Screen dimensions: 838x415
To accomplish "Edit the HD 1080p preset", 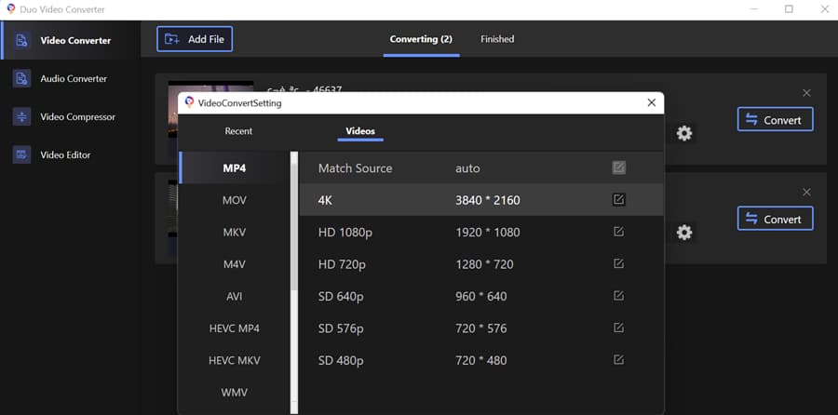I will pyautogui.click(x=618, y=232).
